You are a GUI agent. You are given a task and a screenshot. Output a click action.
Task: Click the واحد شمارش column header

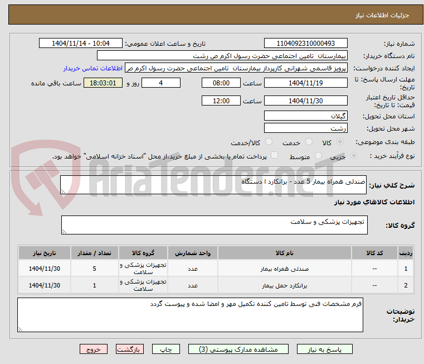(x=193, y=253)
